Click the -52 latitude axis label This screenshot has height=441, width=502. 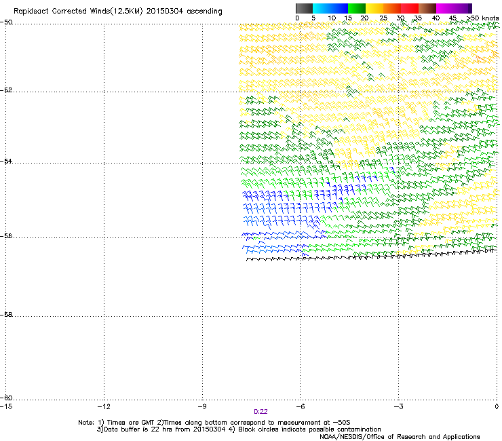pyautogui.click(x=6, y=90)
